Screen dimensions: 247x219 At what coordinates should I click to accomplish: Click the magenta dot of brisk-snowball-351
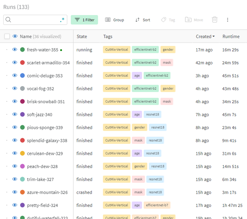[x=23, y=101]
